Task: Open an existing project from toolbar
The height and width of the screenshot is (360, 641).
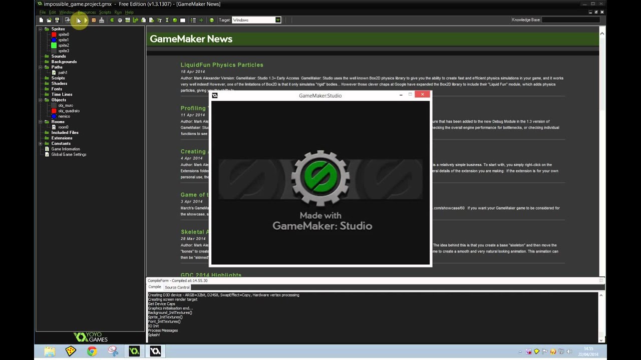Action: 49,20
